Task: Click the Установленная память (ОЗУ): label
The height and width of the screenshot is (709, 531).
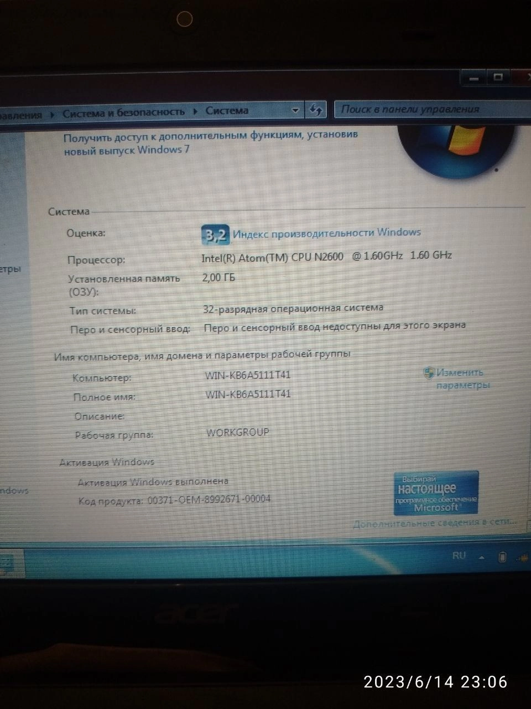Action: (x=124, y=285)
